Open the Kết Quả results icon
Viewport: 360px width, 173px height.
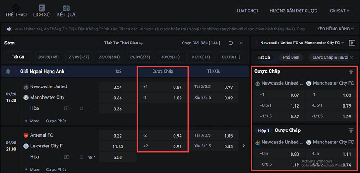[x=66, y=9]
